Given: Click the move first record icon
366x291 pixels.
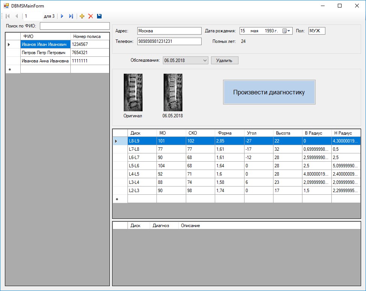Looking at the screenshot, I should [x=8, y=16].
